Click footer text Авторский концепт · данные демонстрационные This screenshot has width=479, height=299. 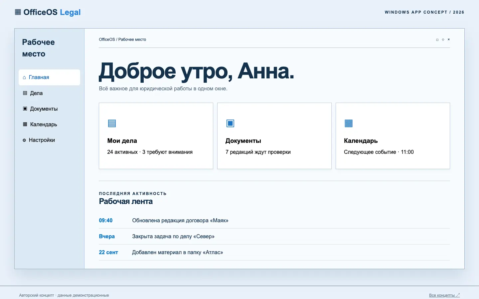click(64, 295)
